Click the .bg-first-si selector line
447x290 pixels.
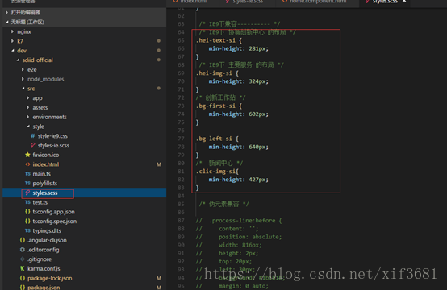(219, 106)
